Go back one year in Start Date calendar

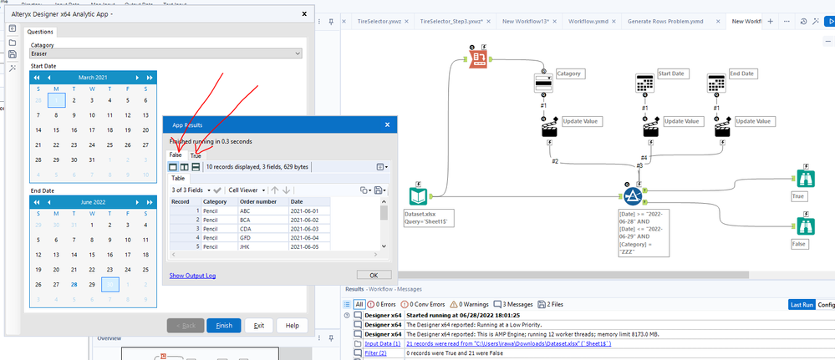pyautogui.click(x=37, y=78)
